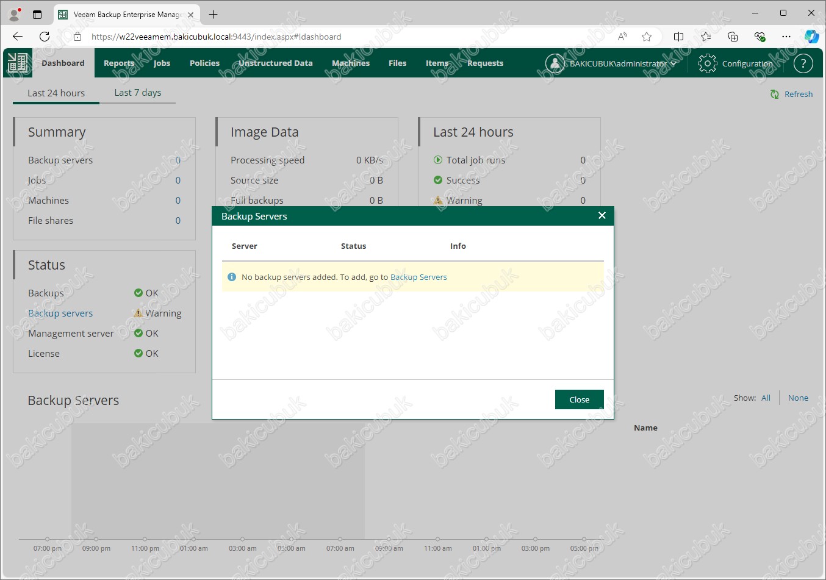Click Show All link
This screenshot has width=826, height=580.
766,398
